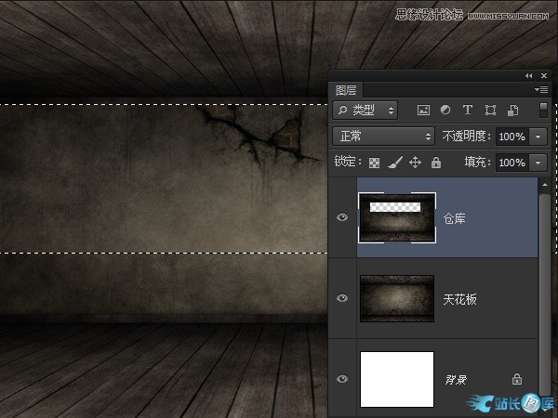
Task: Open the Layers panel flyout menu
Action: click(542, 90)
